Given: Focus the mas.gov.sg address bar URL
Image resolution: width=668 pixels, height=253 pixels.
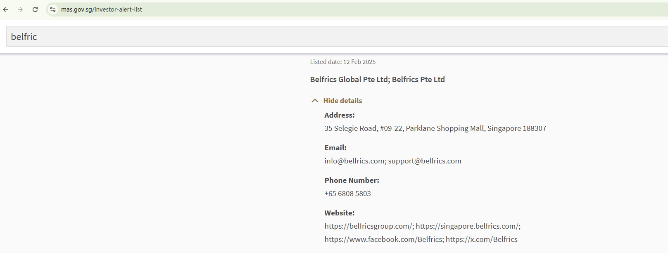Looking at the screenshot, I should tap(102, 9).
